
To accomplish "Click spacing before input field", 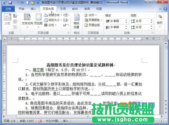I will pos(143,21).
